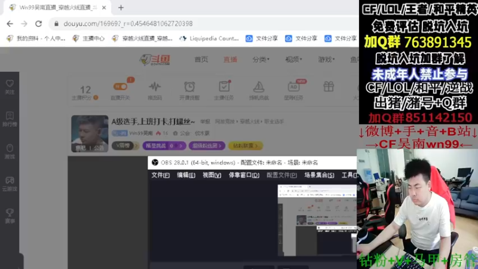
Task: Open the 穿越火线 category link
Action: (x=250, y=122)
